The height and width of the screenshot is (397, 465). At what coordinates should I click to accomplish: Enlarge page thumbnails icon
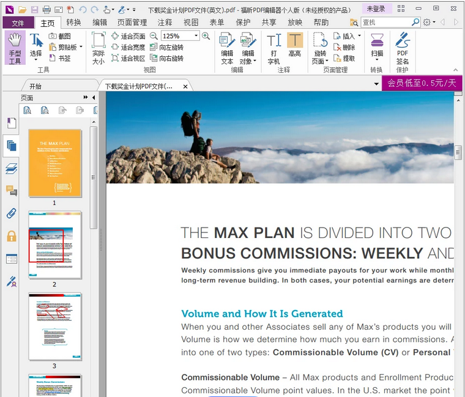pyautogui.click(x=27, y=110)
